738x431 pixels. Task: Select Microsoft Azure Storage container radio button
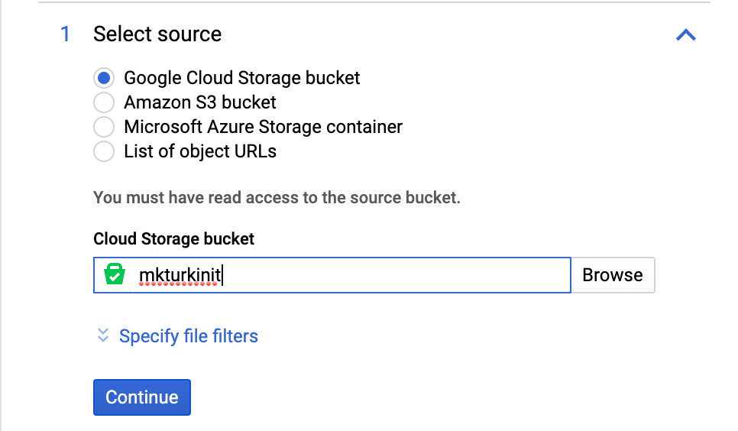(x=104, y=127)
